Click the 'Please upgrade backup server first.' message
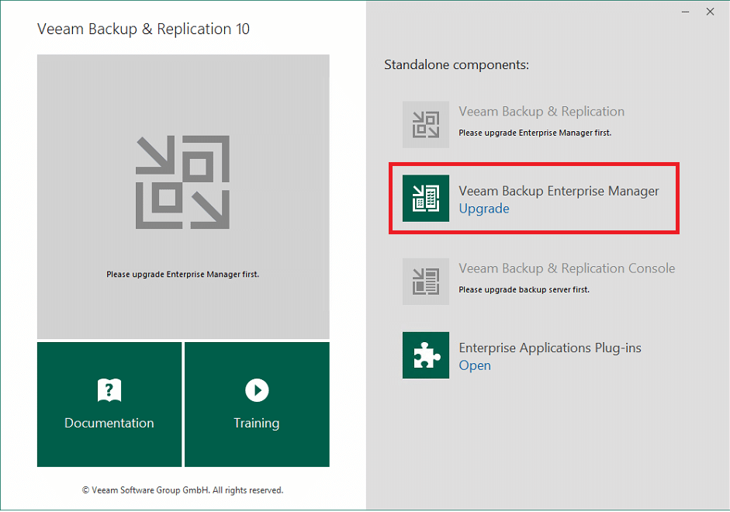The height and width of the screenshot is (512, 730). point(524,289)
